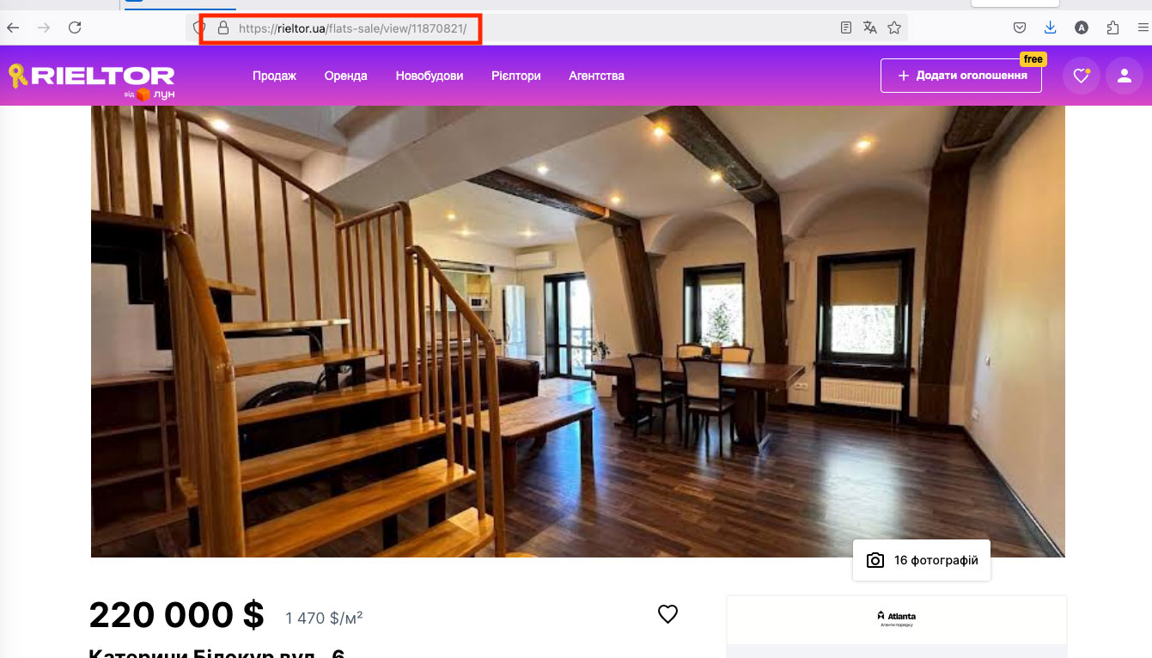Click the account avatar icon in toolbar
1152x658 pixels.
pyautogui.click(x=1082, y=27)
